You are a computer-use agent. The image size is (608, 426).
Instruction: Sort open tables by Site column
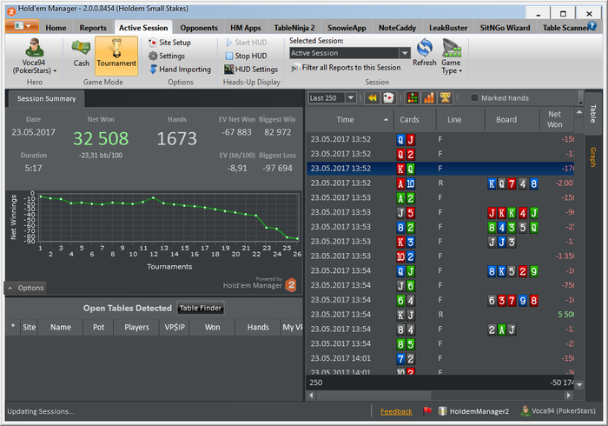tap(29, 327)
